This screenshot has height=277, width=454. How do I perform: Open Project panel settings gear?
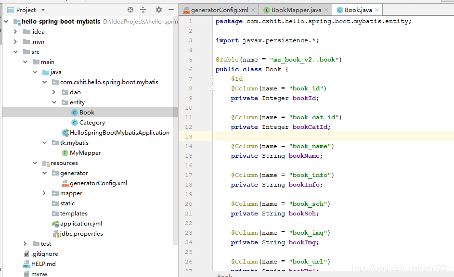click(x=159, y=10)
